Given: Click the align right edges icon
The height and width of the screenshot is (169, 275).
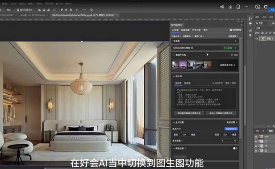Looking at the screenshot, I should (48, 10).
